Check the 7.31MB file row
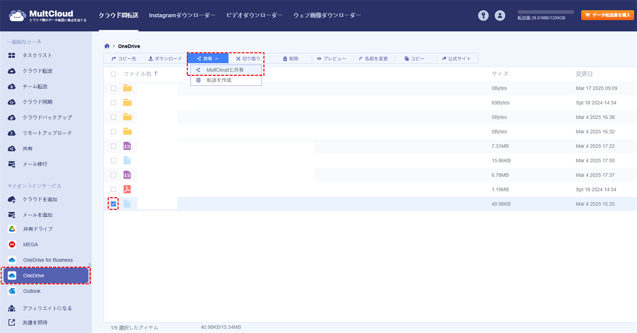Viewport: 637px width, 333px height. coord(113,146)
